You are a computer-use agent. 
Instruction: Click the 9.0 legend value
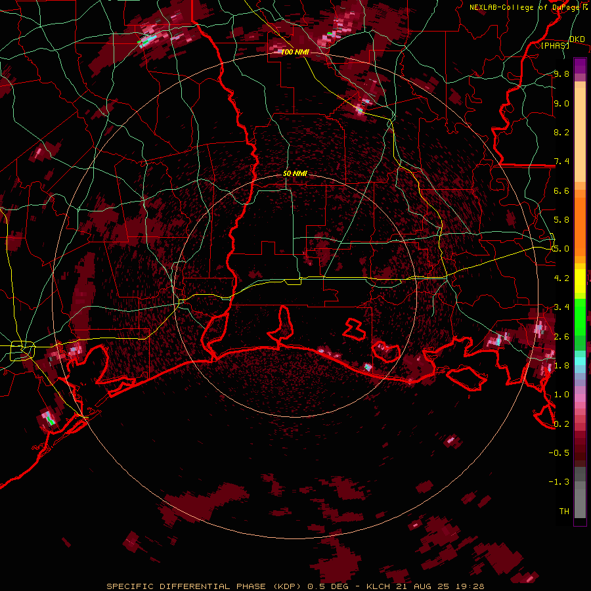point(561,103)
